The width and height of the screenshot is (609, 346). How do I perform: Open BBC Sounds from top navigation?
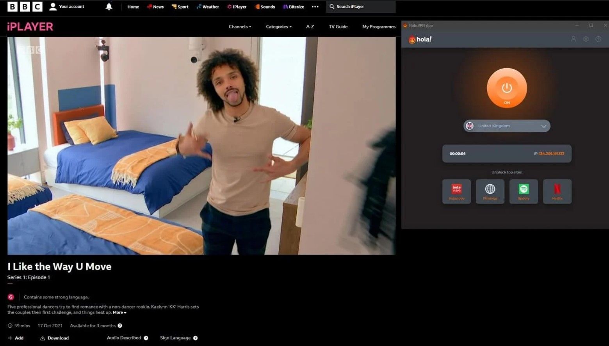point(265,7)
